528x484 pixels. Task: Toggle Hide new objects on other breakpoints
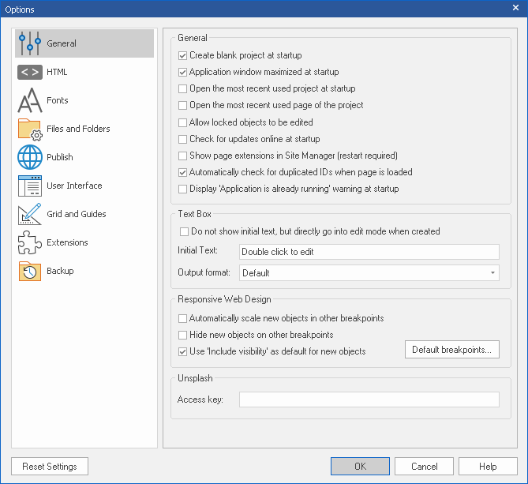click(x=183, y=336)
